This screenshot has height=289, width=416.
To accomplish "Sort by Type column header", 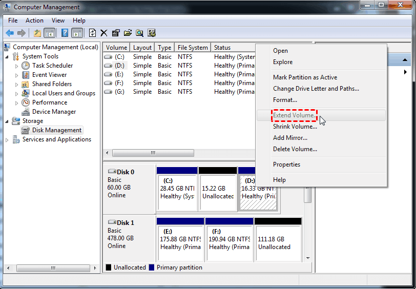I will coord(164,48).
